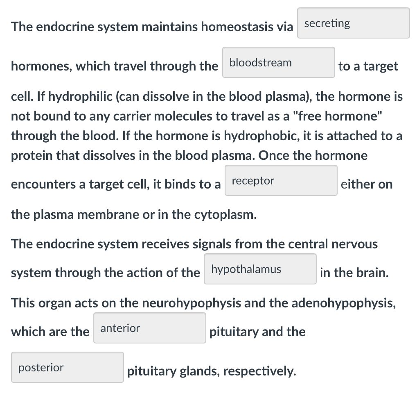The width and height of the screenshot is (417, 407).
Task: Click the blank after "the action of the"
Action: [260, 269]
